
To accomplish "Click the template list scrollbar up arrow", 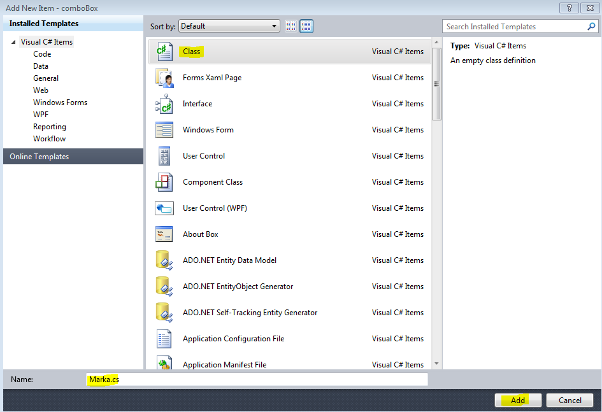I will [436, 42].
